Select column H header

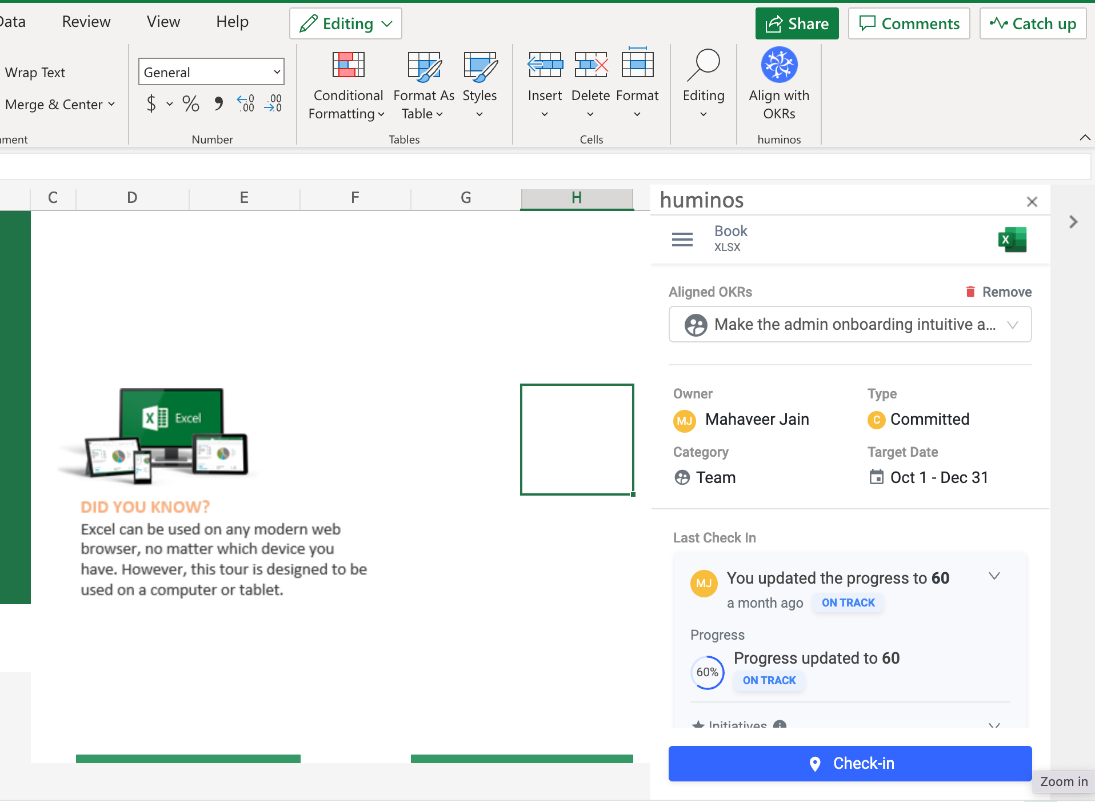(x=577, y=198)
